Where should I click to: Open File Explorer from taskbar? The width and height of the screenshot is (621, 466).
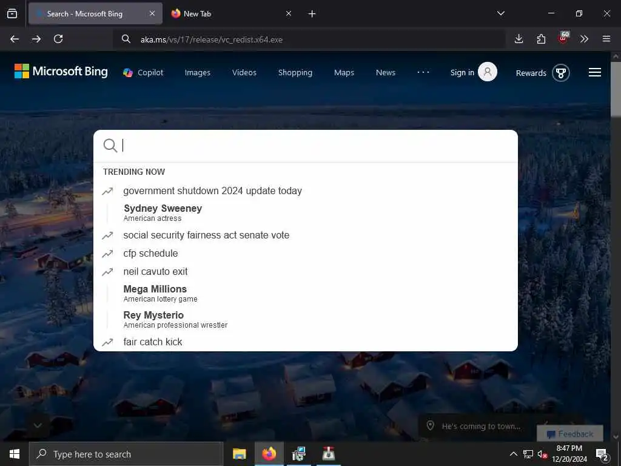239,454
